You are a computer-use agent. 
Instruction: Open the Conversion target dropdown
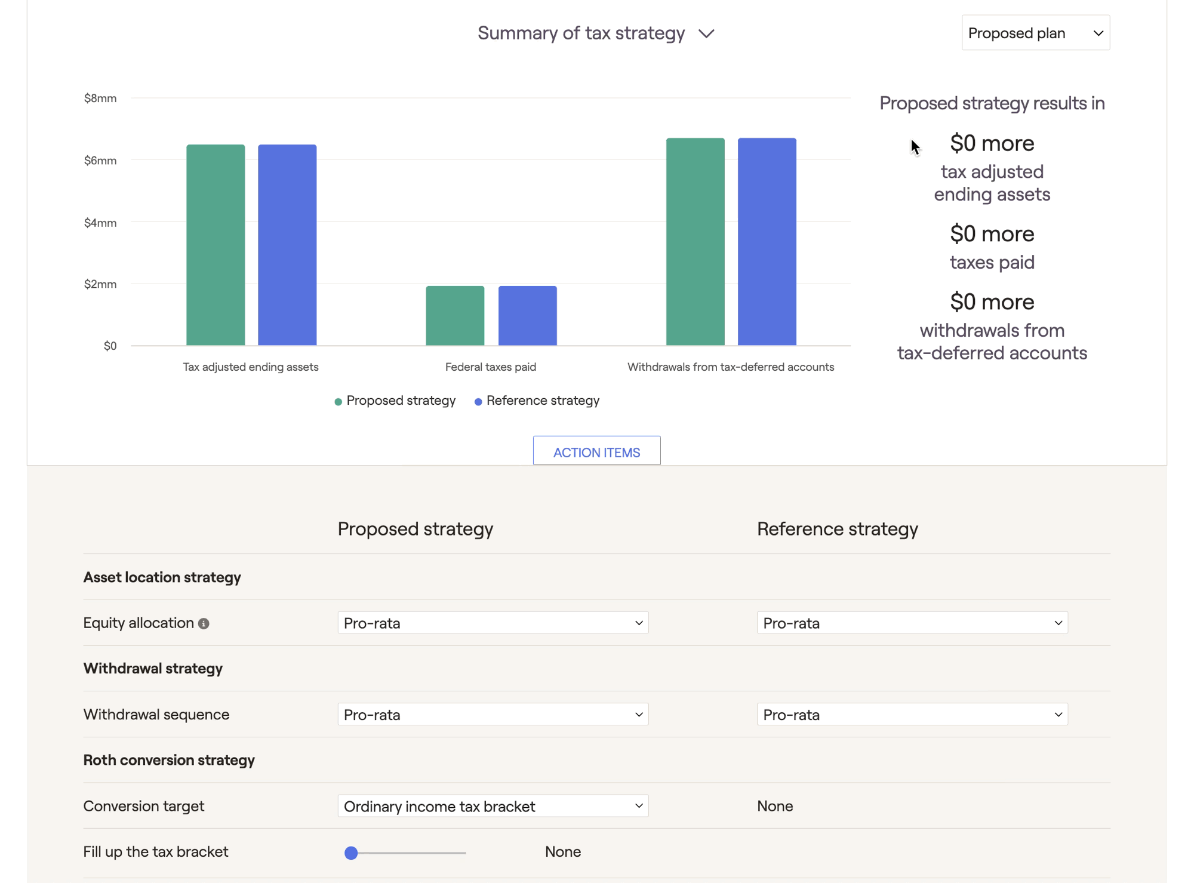[x=493, y=806]
